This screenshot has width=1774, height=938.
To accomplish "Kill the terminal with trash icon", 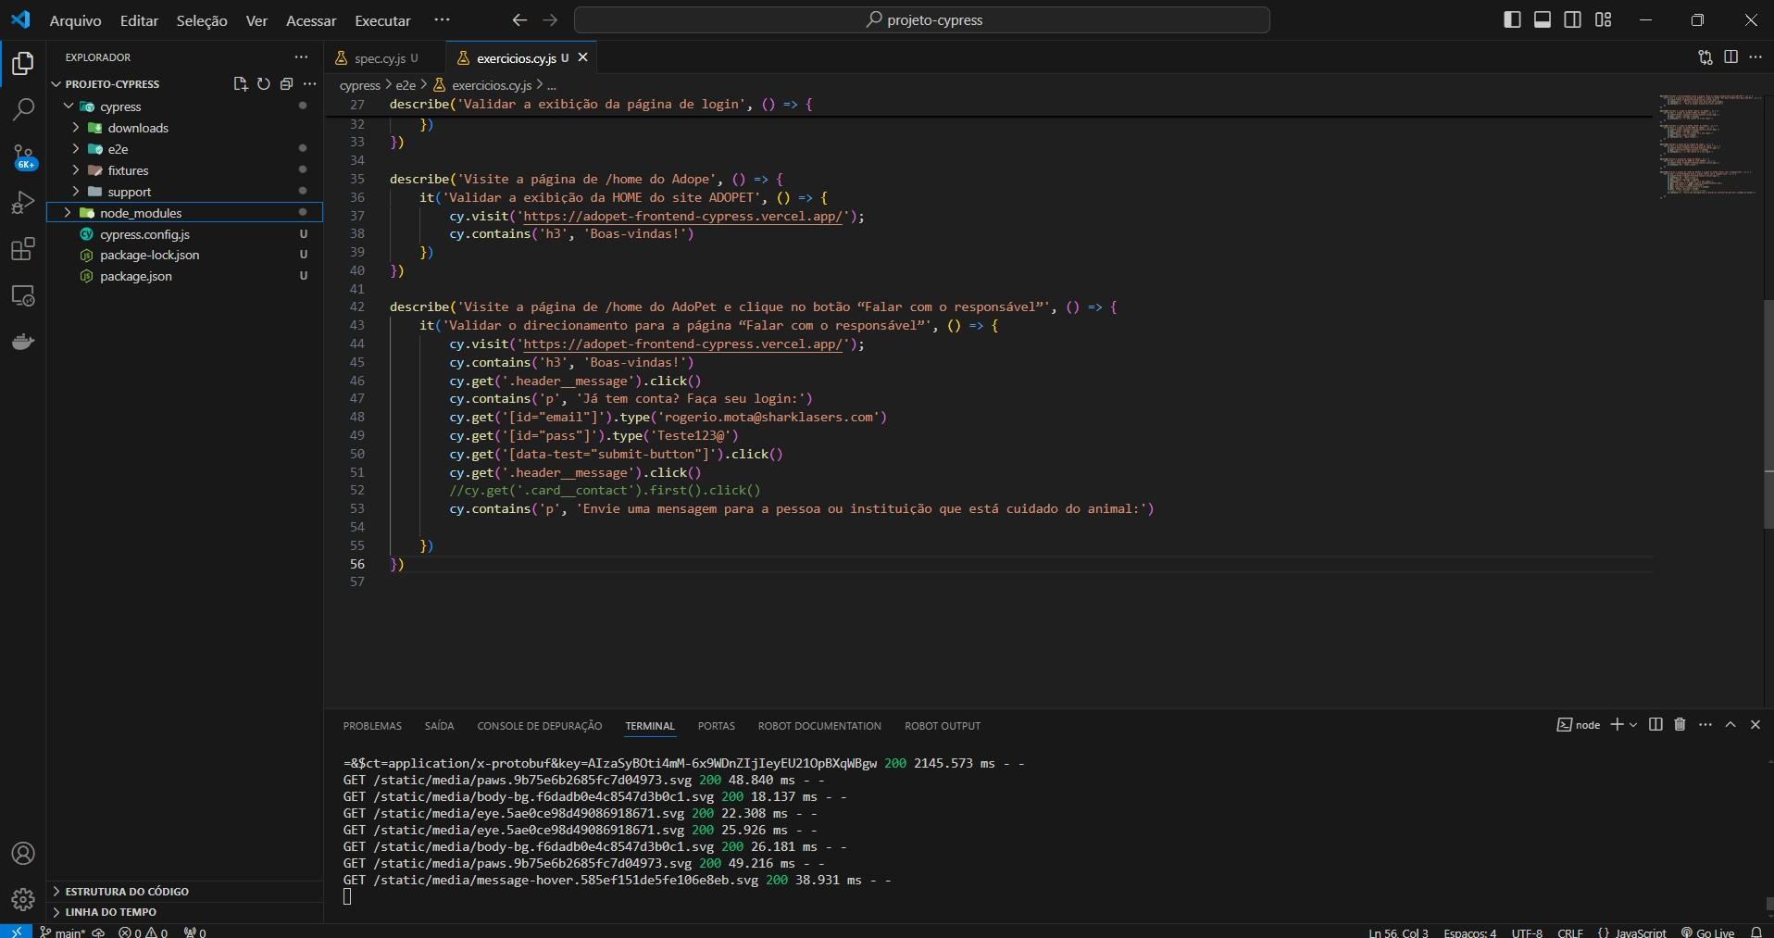I will (x=1680, y=725).
